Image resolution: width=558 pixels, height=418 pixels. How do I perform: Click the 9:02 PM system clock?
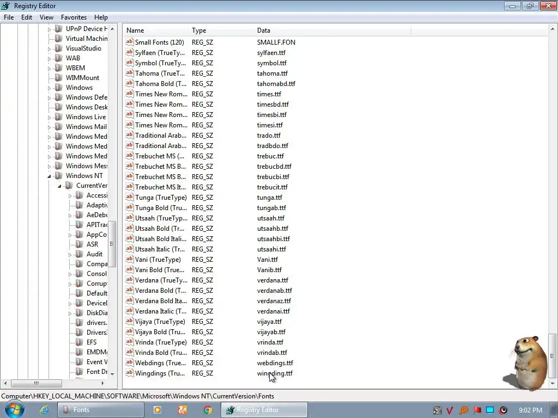530,410
